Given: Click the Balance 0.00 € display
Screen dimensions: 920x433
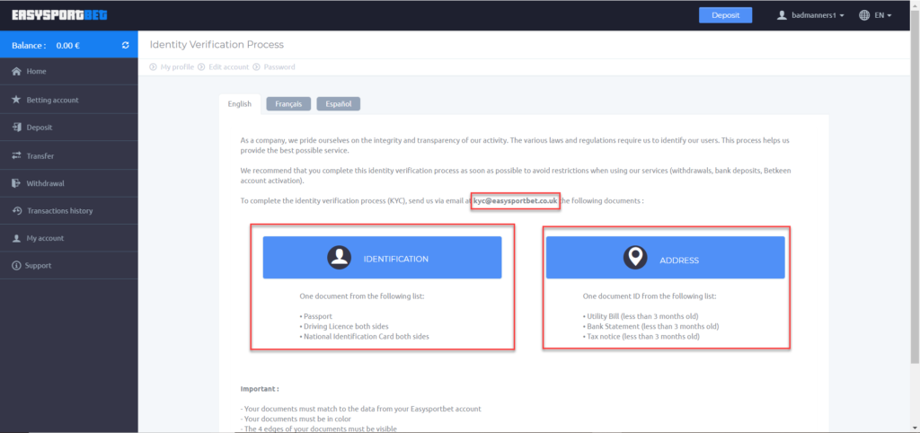Looking at the screenshot, I should 46,45.
